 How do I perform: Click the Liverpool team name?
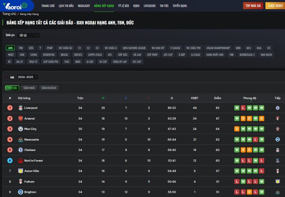point(31,108)
